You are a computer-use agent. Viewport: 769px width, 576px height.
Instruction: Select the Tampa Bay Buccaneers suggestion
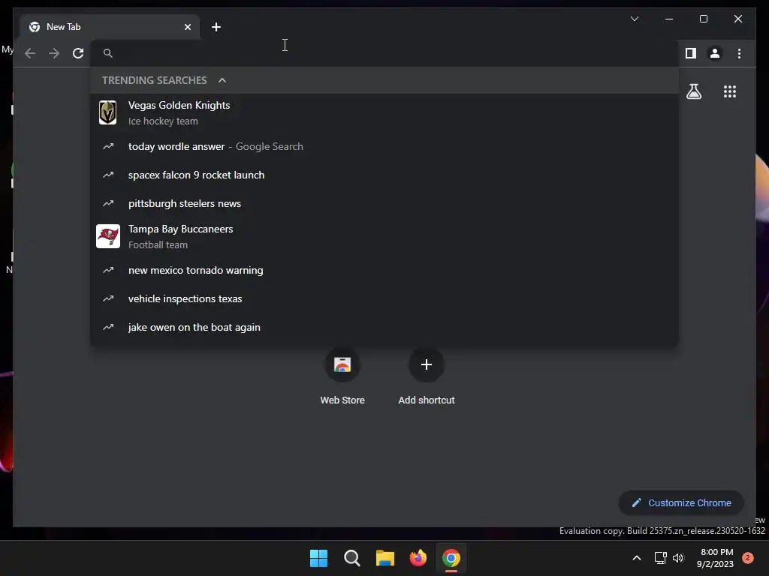pyautogui.click(x=384, y=236)
